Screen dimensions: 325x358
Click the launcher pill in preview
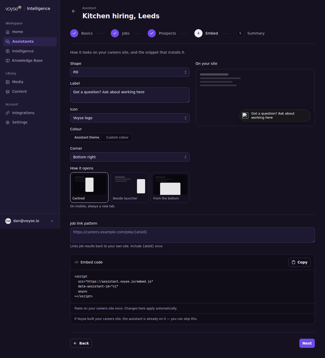point(275,116)
